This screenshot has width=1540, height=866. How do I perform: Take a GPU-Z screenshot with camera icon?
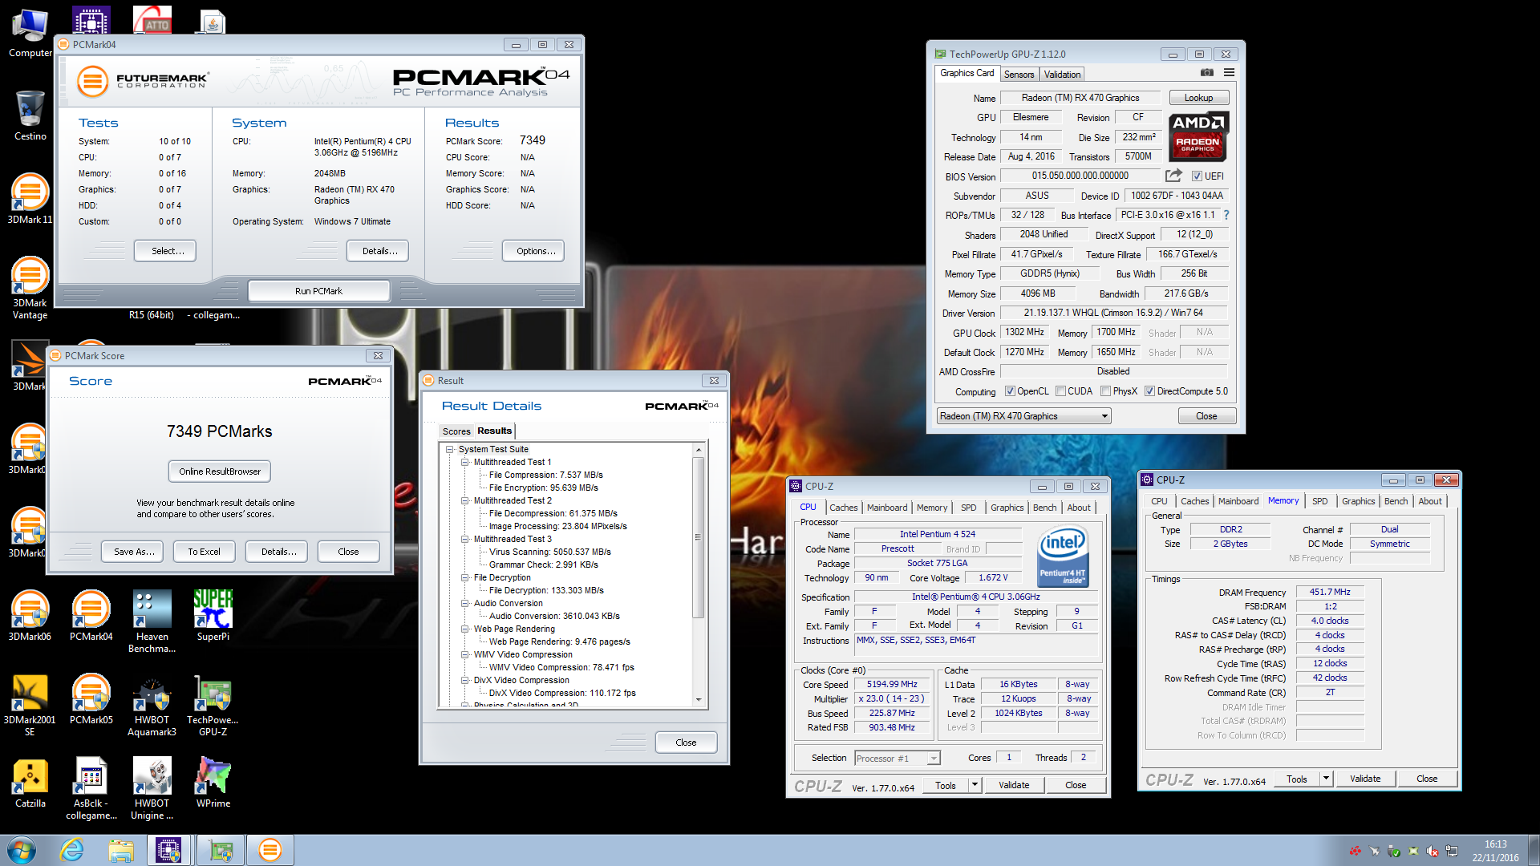(x=1206, y=73)
